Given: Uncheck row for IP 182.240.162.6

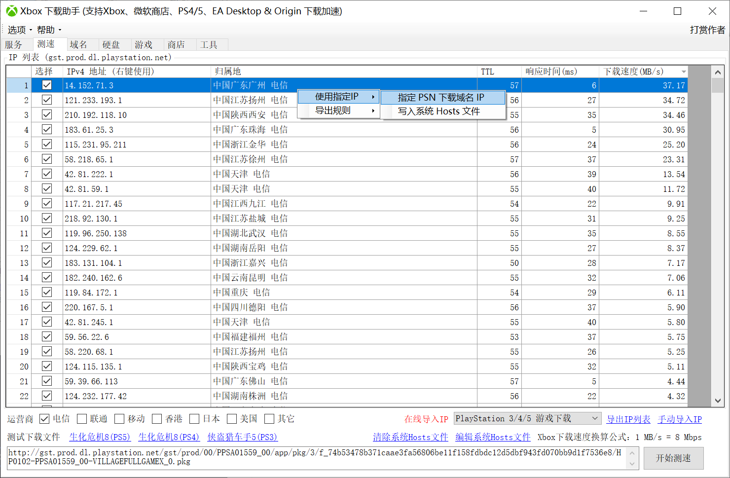Looking at the screenshot, I should pyautogui.click(x=47, y=277).
